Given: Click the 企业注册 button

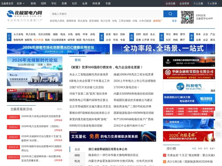Looking at the screenshot, I should (170, 3).
